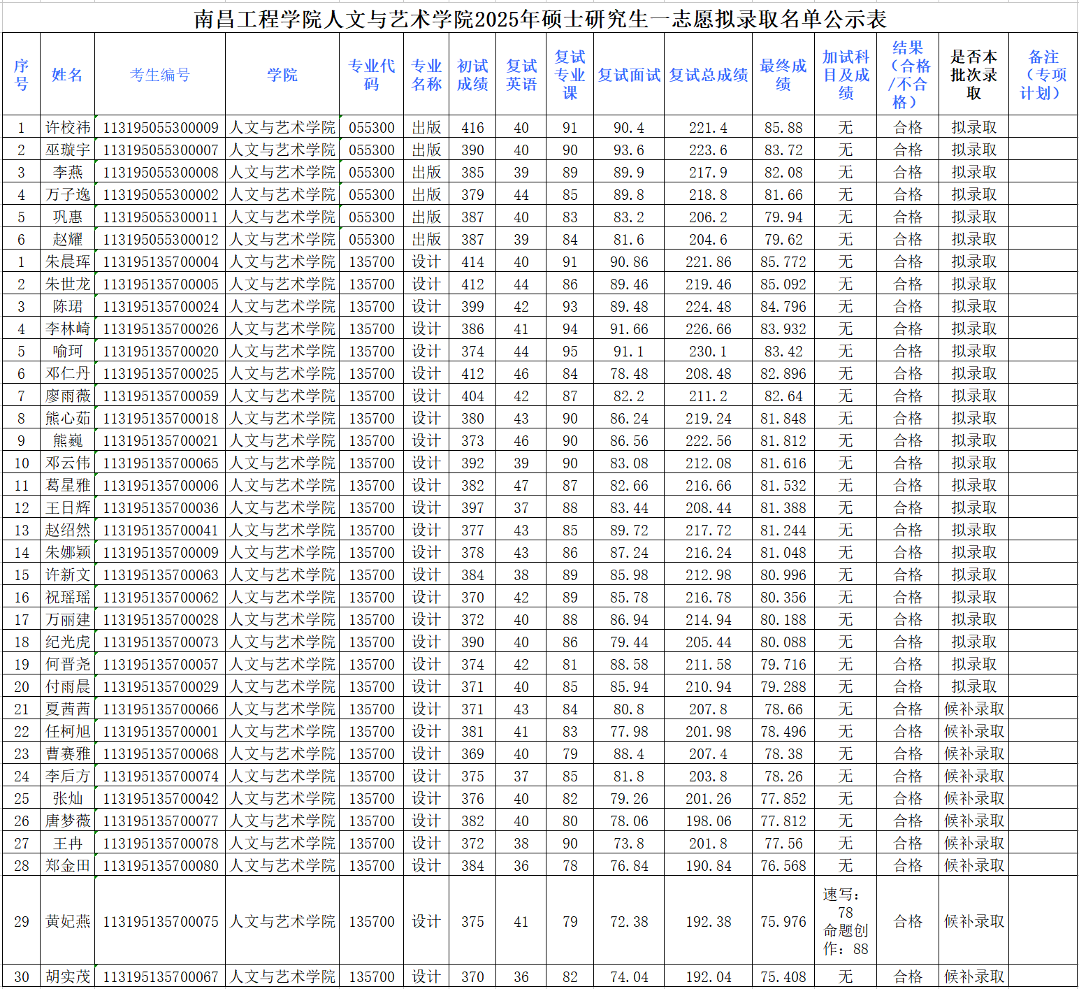The height and width of the screenshot is (989, 1079).
Task: Click the name cell 廖雨薇
Action: coord(68,396)
